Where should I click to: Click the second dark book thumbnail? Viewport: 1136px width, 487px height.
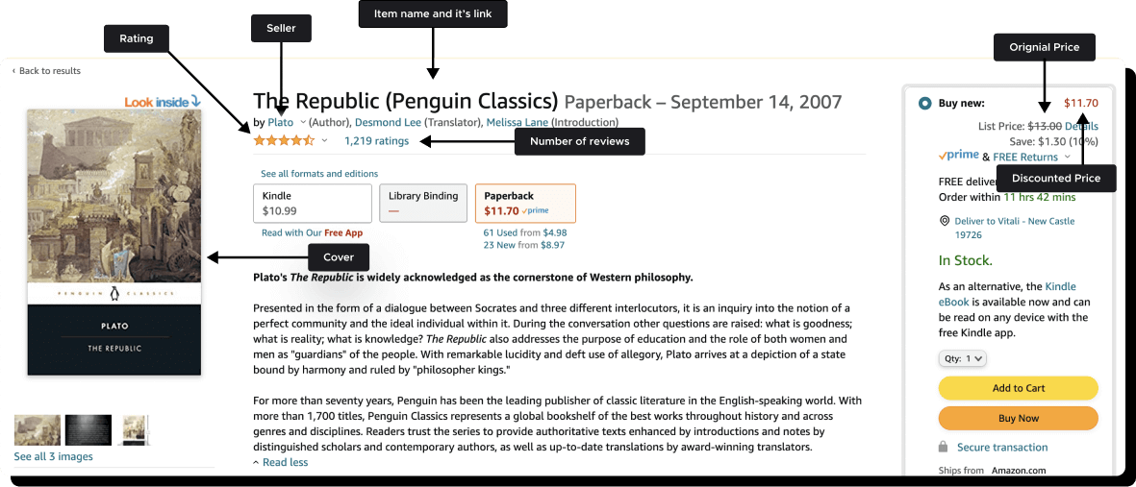pyautogui.click(x=88, y=429)
